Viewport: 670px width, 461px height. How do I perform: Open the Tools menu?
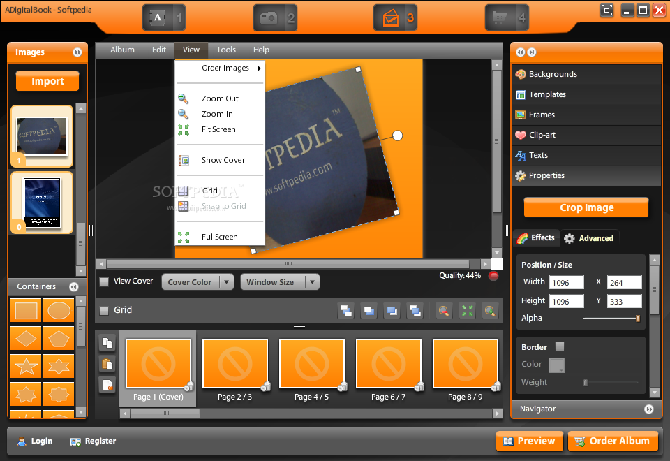pyautogui.click(x=226, y=50)
